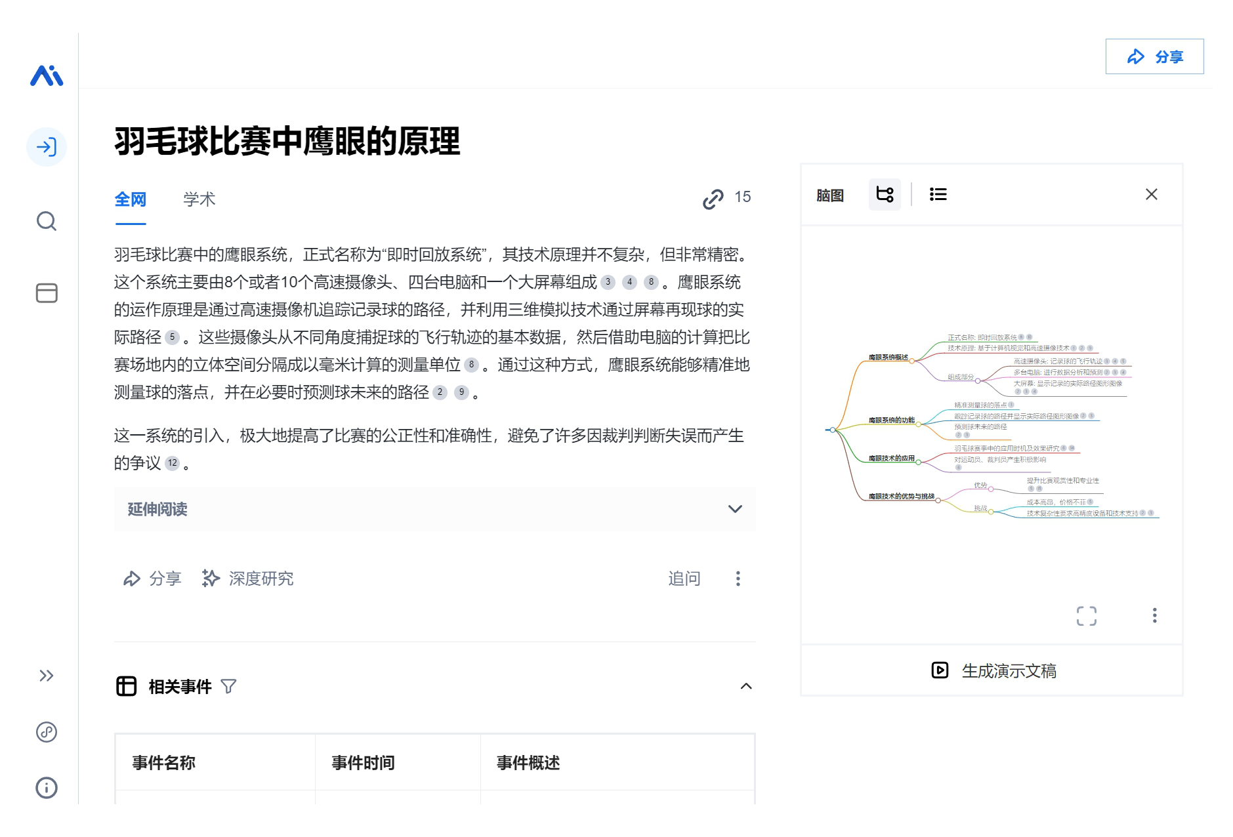Click citation badge 9

[x=461, y=392]
